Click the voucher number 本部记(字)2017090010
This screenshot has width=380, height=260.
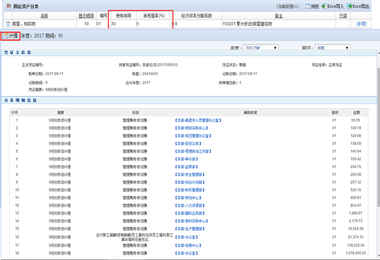160,65
